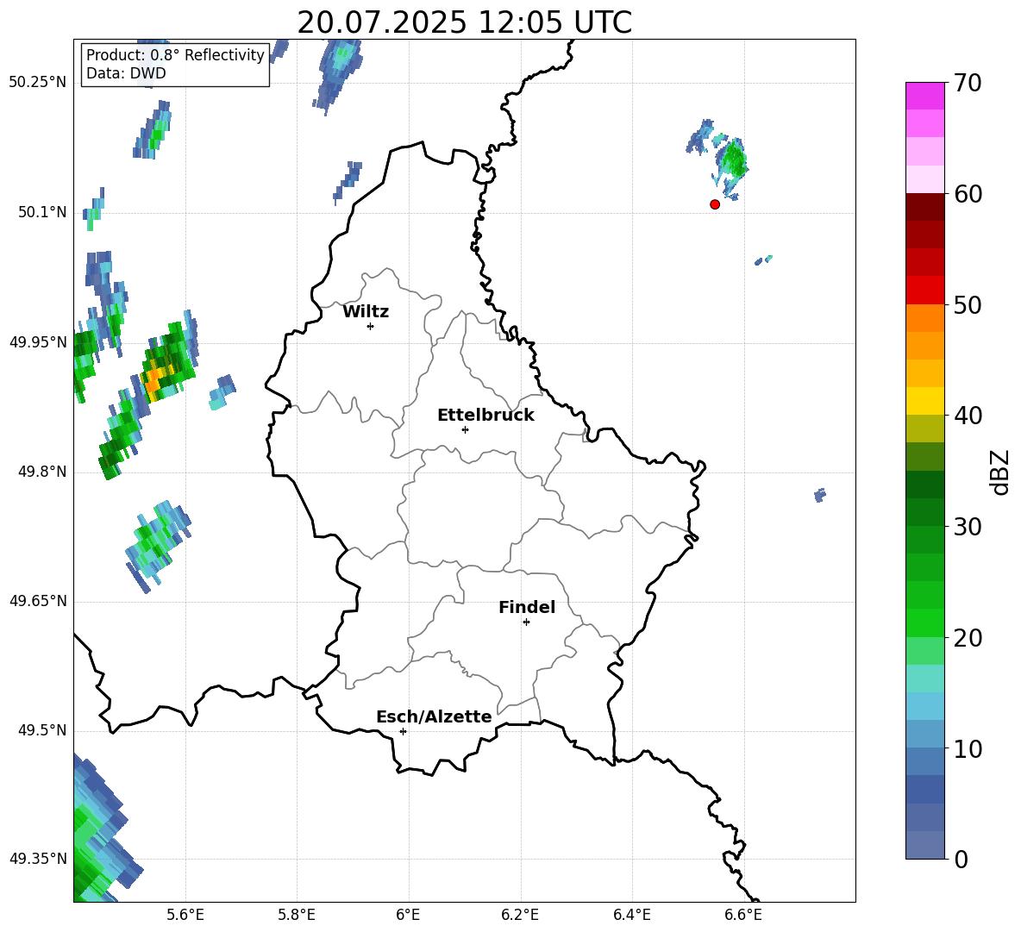Click the magenta top colorbar segment
Viewport: 1021px width, 932px height.
(924, 96)
